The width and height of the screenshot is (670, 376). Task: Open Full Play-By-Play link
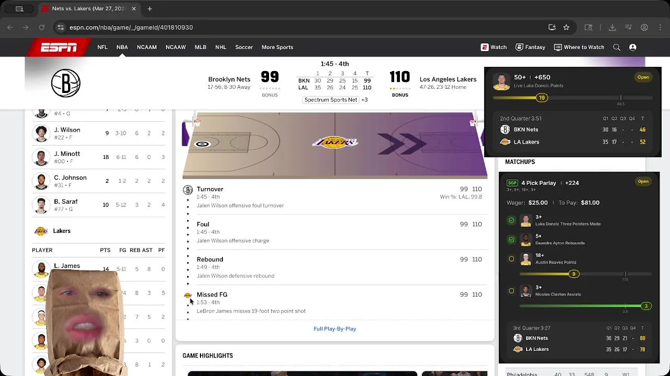tap(335, 328)
